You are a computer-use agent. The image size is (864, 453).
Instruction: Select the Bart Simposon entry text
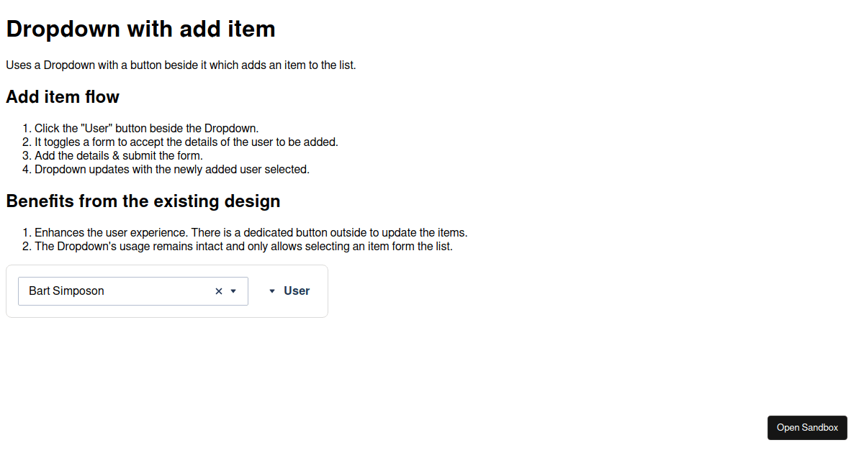(66, 290)
